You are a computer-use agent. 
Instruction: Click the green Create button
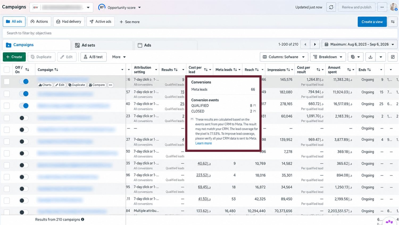click(x=14, y=57)
